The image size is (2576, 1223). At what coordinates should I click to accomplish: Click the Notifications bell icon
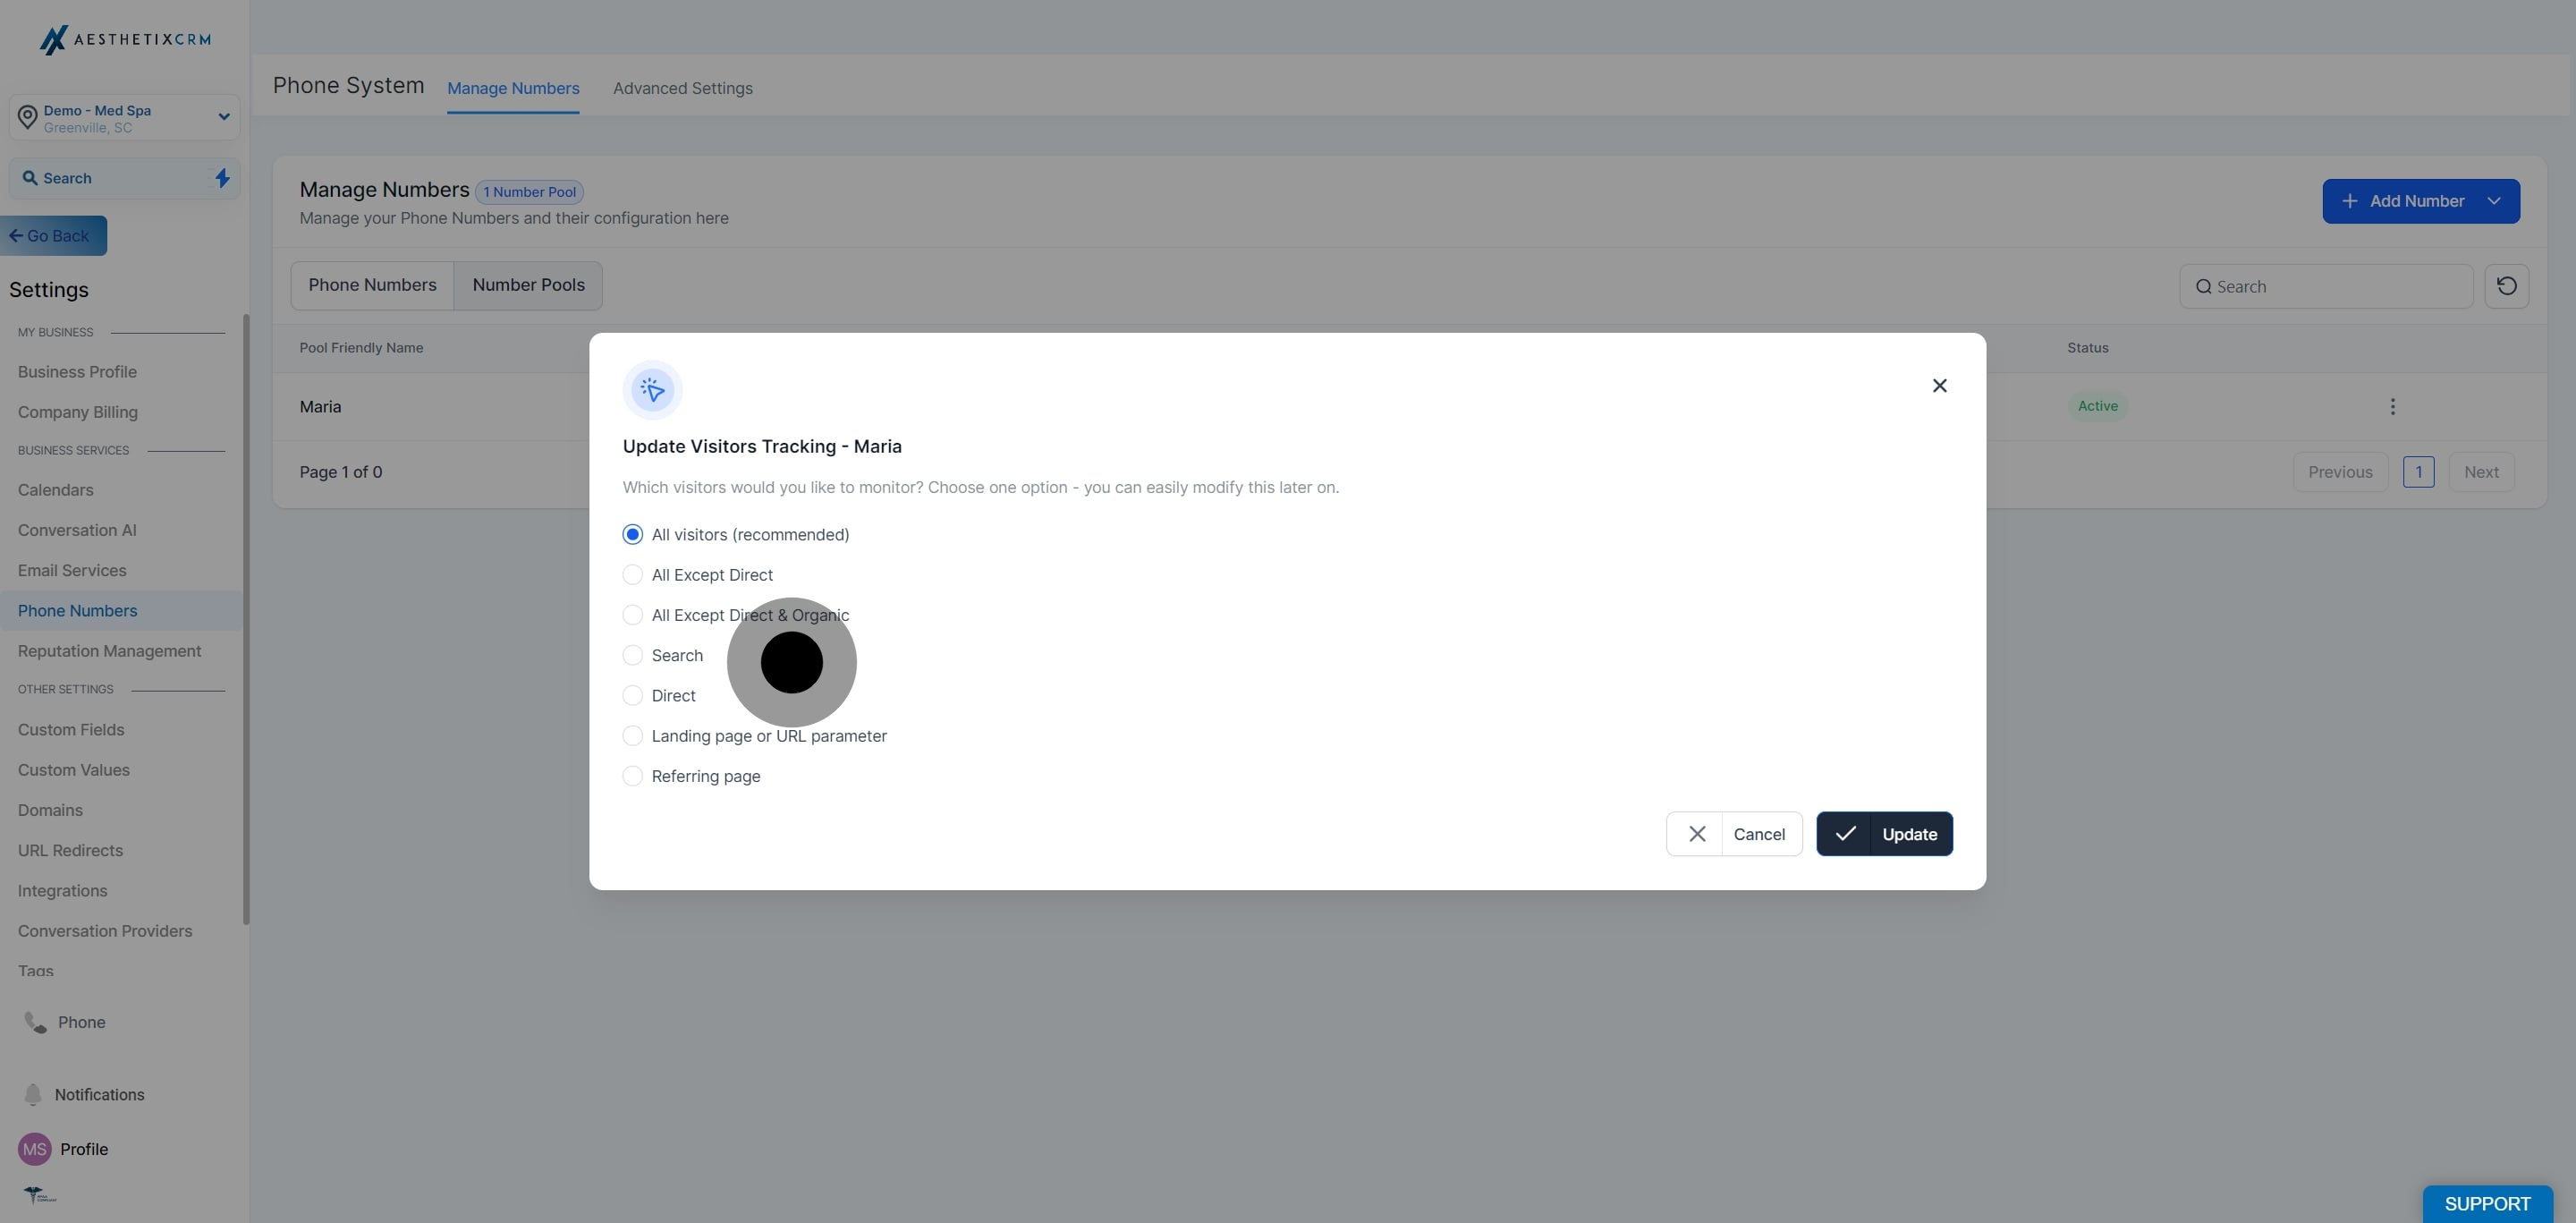tap(33, 1095)
